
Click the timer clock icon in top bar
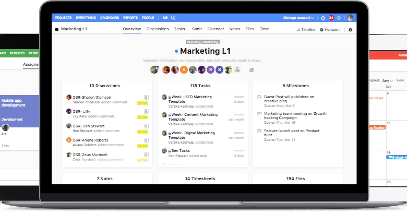click(x=323, y=18)
